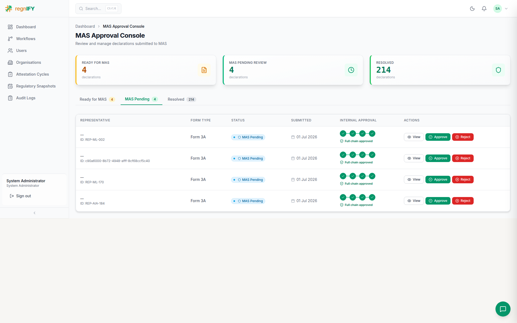
Task: Reject the c90a6000 declaration
Action: pos(463,158)
